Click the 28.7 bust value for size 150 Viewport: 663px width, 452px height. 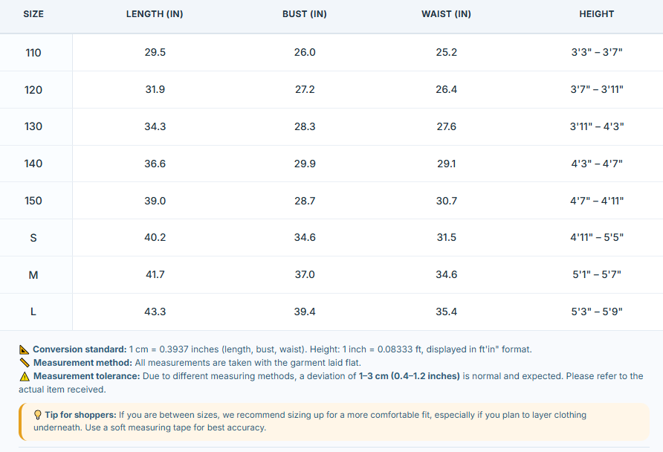tap(305, 201)
